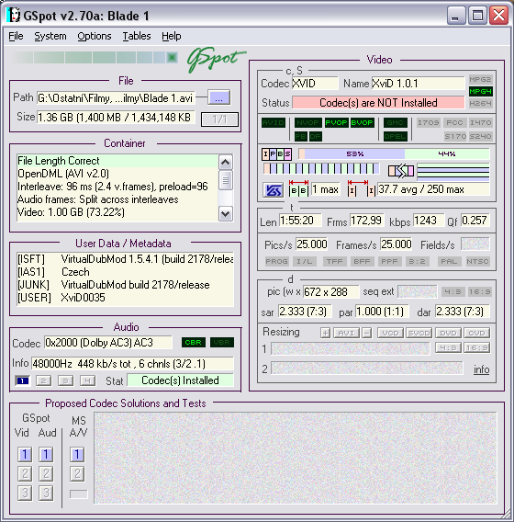Click the resizing minus button
This screenshot has height=522, width=514.
click(x=367, y=333)
